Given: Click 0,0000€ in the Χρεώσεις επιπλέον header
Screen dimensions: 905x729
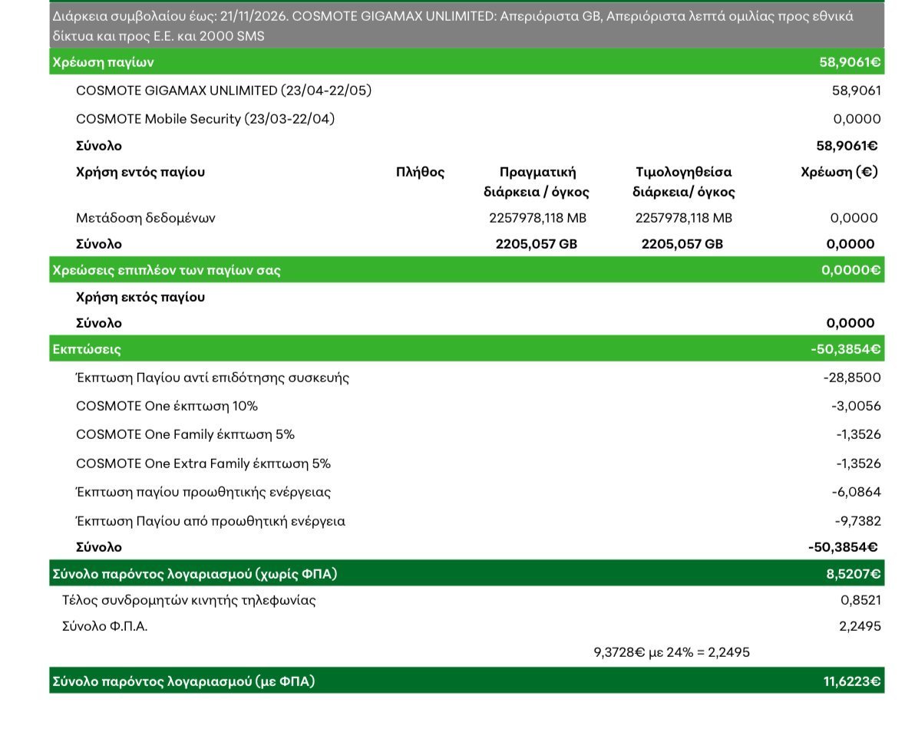Looking at the screenshot, I should coord(851,270).
